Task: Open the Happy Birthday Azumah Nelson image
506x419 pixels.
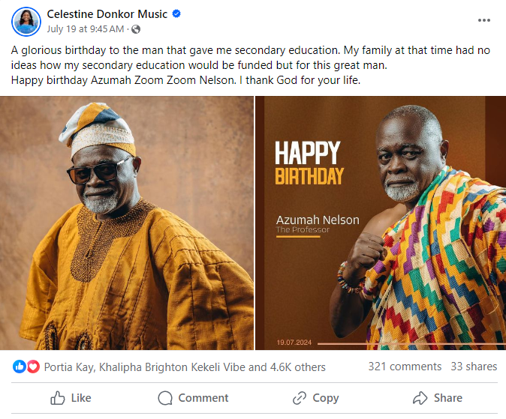Action: tap(381, 223)
